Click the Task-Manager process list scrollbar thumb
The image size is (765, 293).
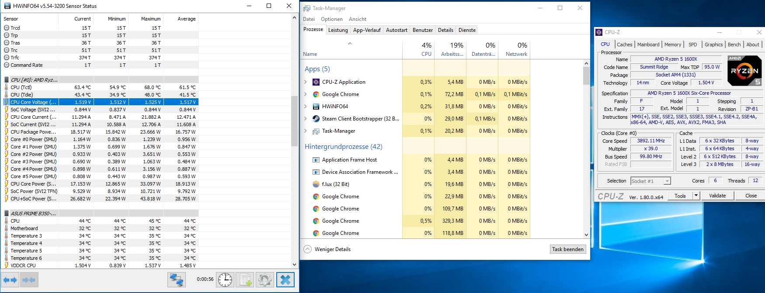pyautogui.click(x=586, y=76)
